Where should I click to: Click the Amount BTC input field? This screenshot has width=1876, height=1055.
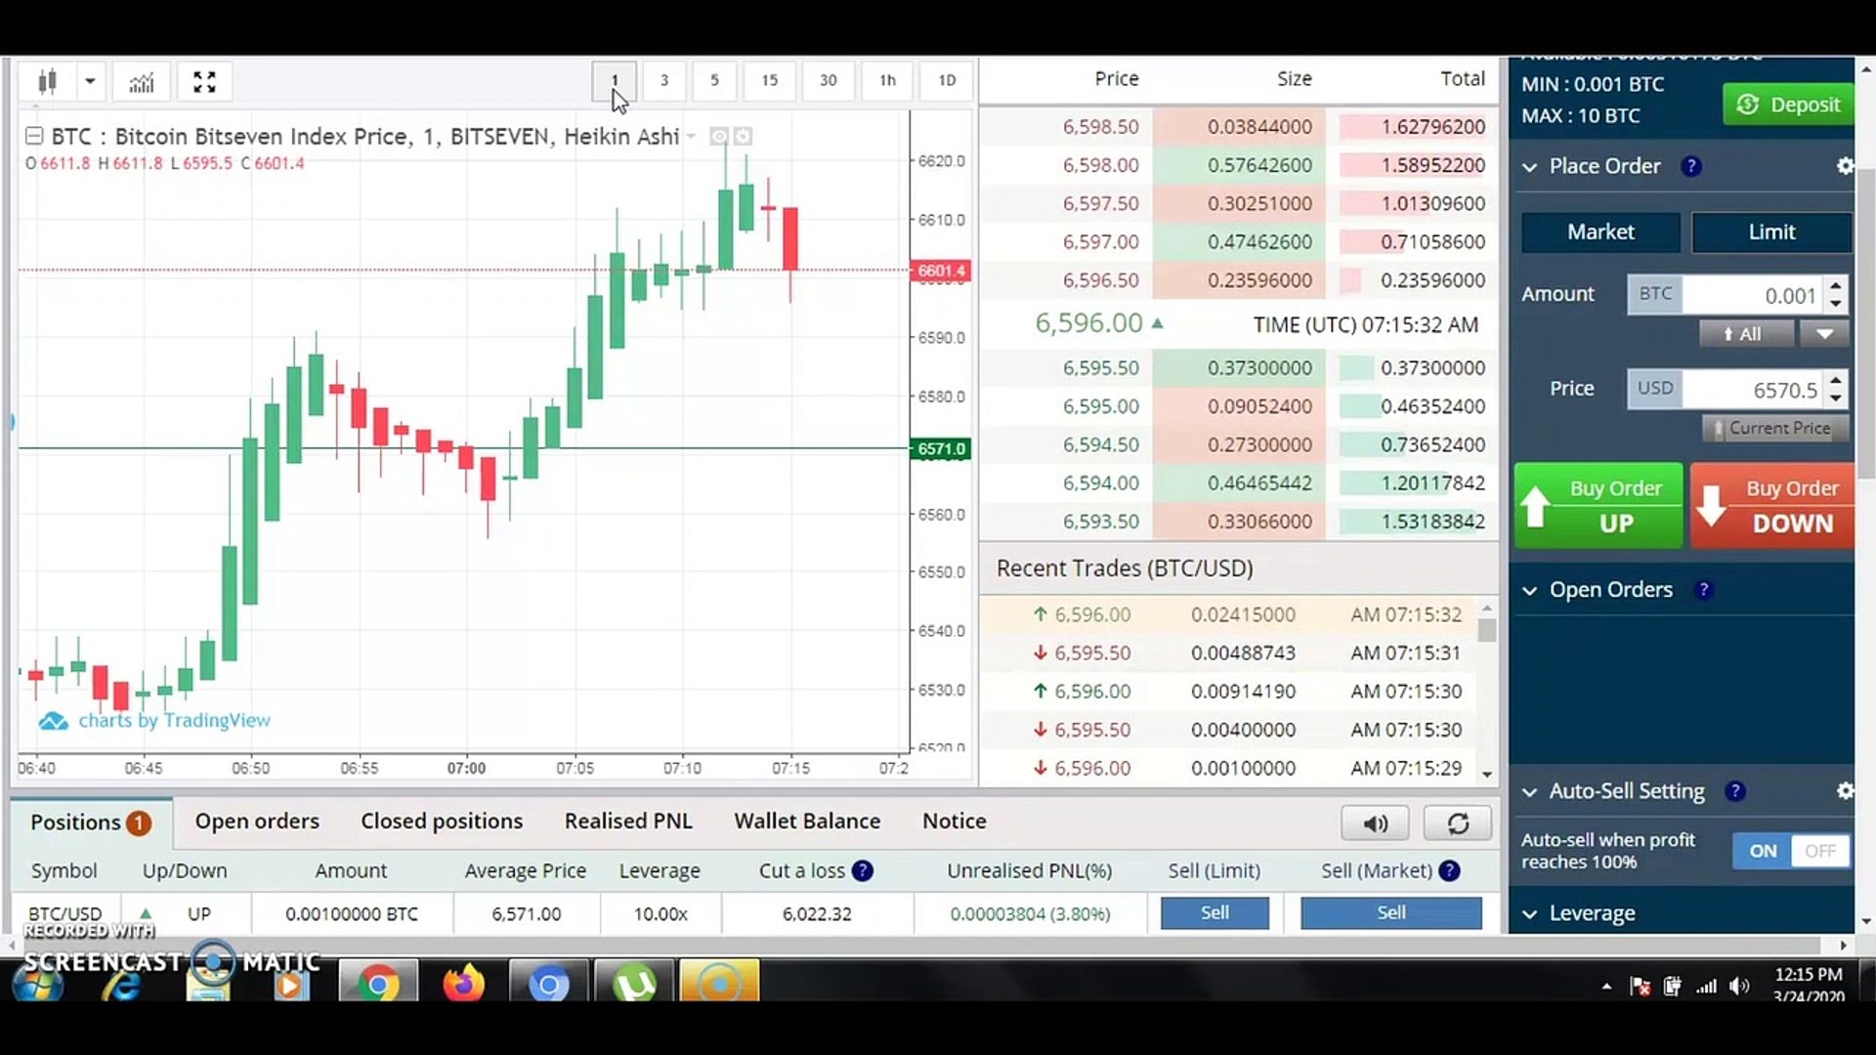point(1749,295)
